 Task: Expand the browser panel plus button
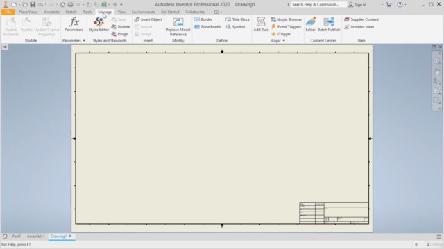point(5,47)
